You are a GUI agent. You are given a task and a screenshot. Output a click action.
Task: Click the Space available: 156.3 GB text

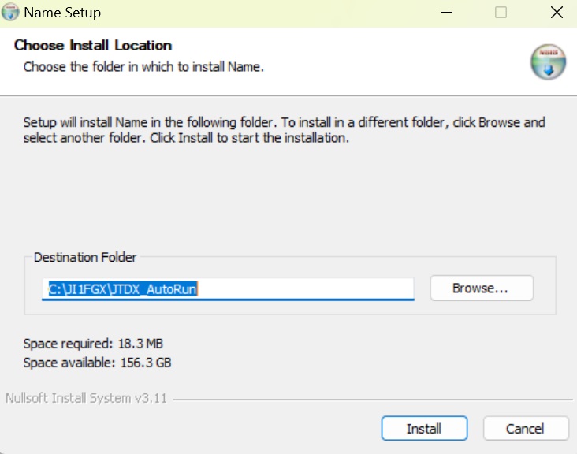[97, 363]
